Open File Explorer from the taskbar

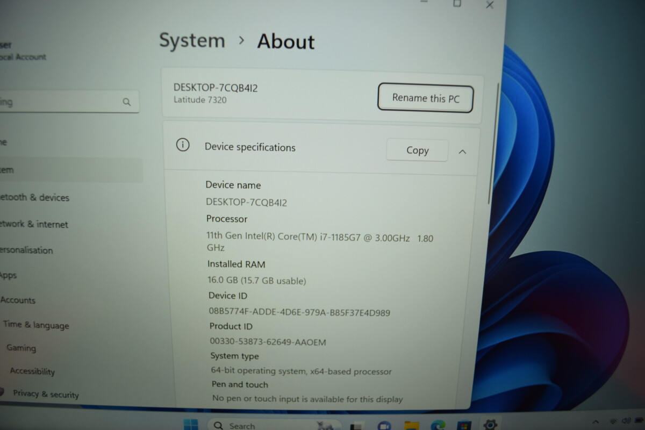coord(412,426)
